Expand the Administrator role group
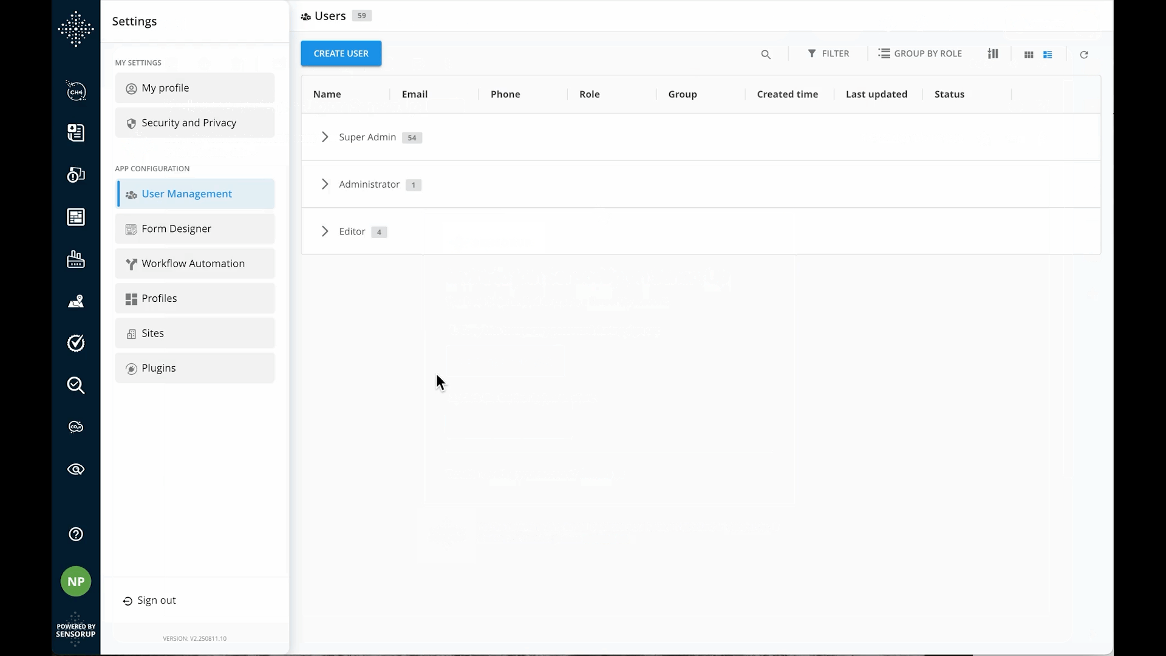1166x656 pixels. click(x=325, y=184)
